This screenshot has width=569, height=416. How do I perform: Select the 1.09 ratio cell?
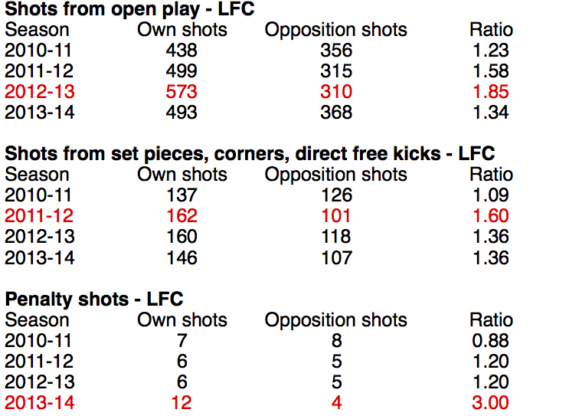point(491,195)
